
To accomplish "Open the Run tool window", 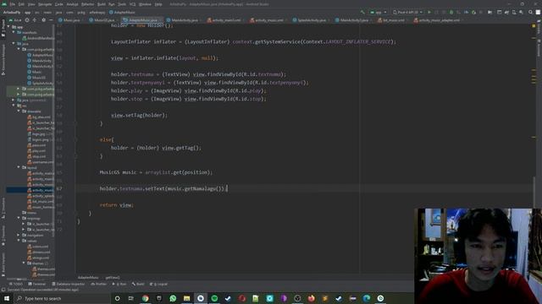I will (119, 284).
